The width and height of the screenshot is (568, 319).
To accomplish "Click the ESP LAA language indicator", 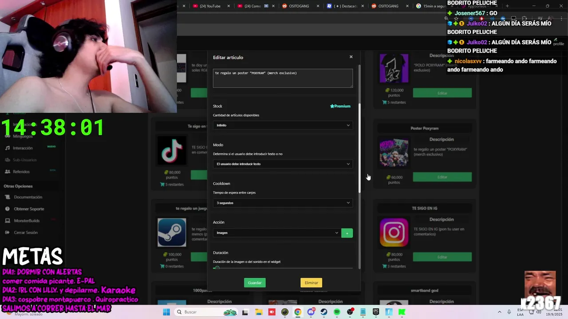I will pos(521,312).
